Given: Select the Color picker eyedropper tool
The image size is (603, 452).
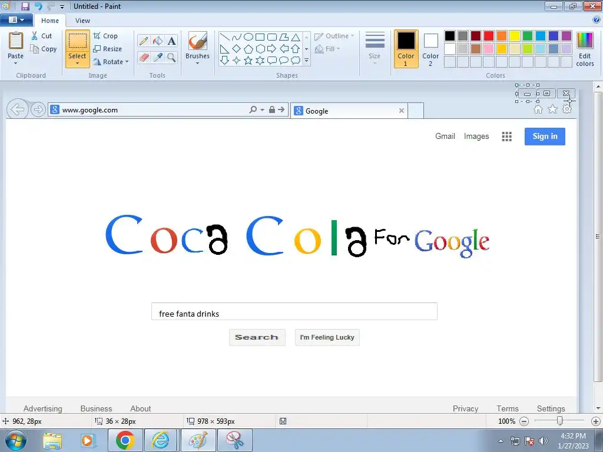Looking at the screenshot, I should [x=158, y=57].
